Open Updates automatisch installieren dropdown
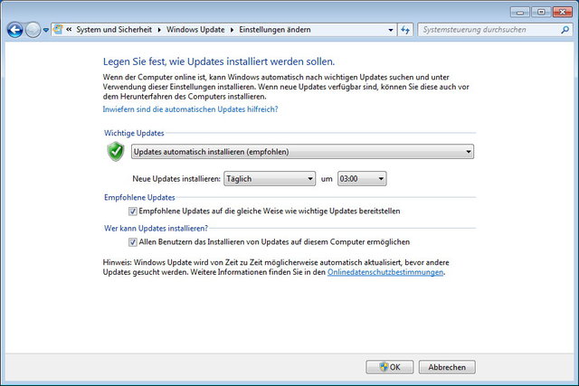Viewport: 579px width, 386px height. [302, 152]
